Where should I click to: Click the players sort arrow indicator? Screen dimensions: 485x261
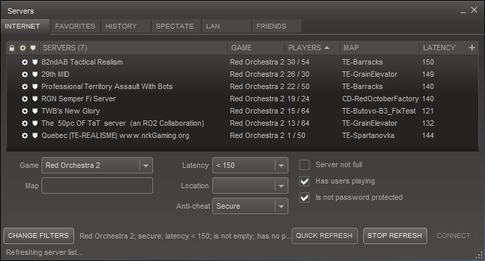point(327,48)
